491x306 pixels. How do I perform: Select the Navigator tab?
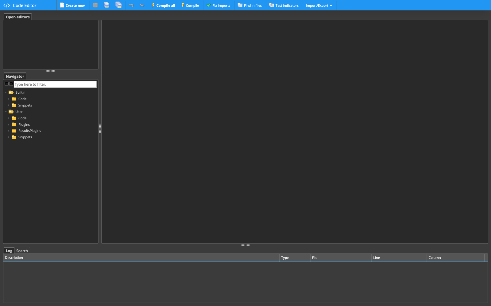click(15, 76)
